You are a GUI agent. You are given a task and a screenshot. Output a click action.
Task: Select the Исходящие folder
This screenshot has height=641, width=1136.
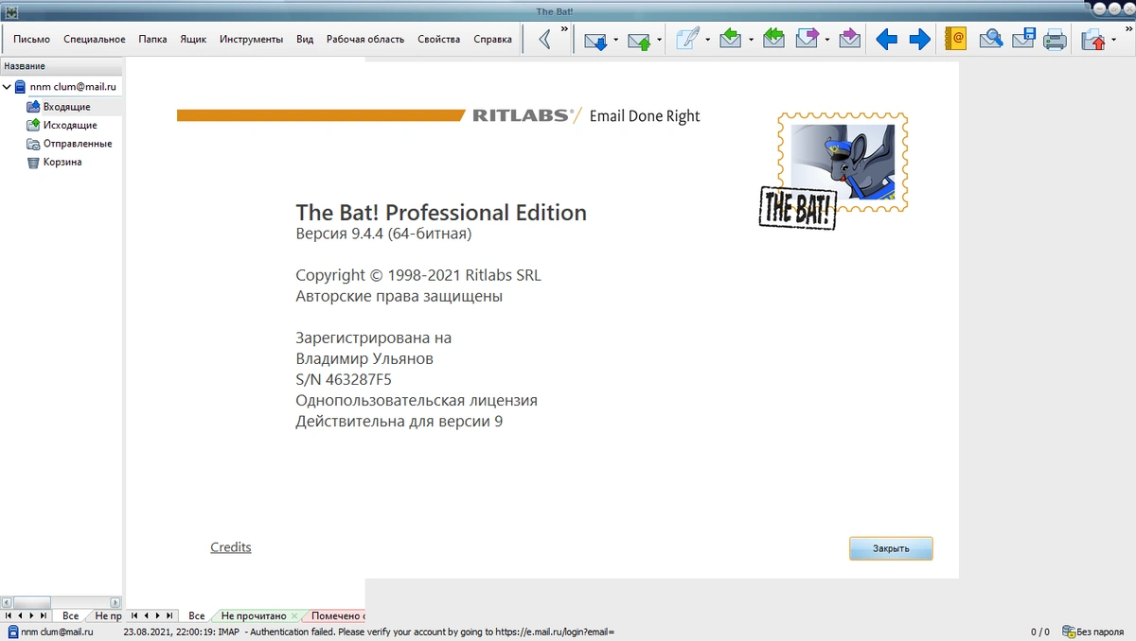(70, 125)
